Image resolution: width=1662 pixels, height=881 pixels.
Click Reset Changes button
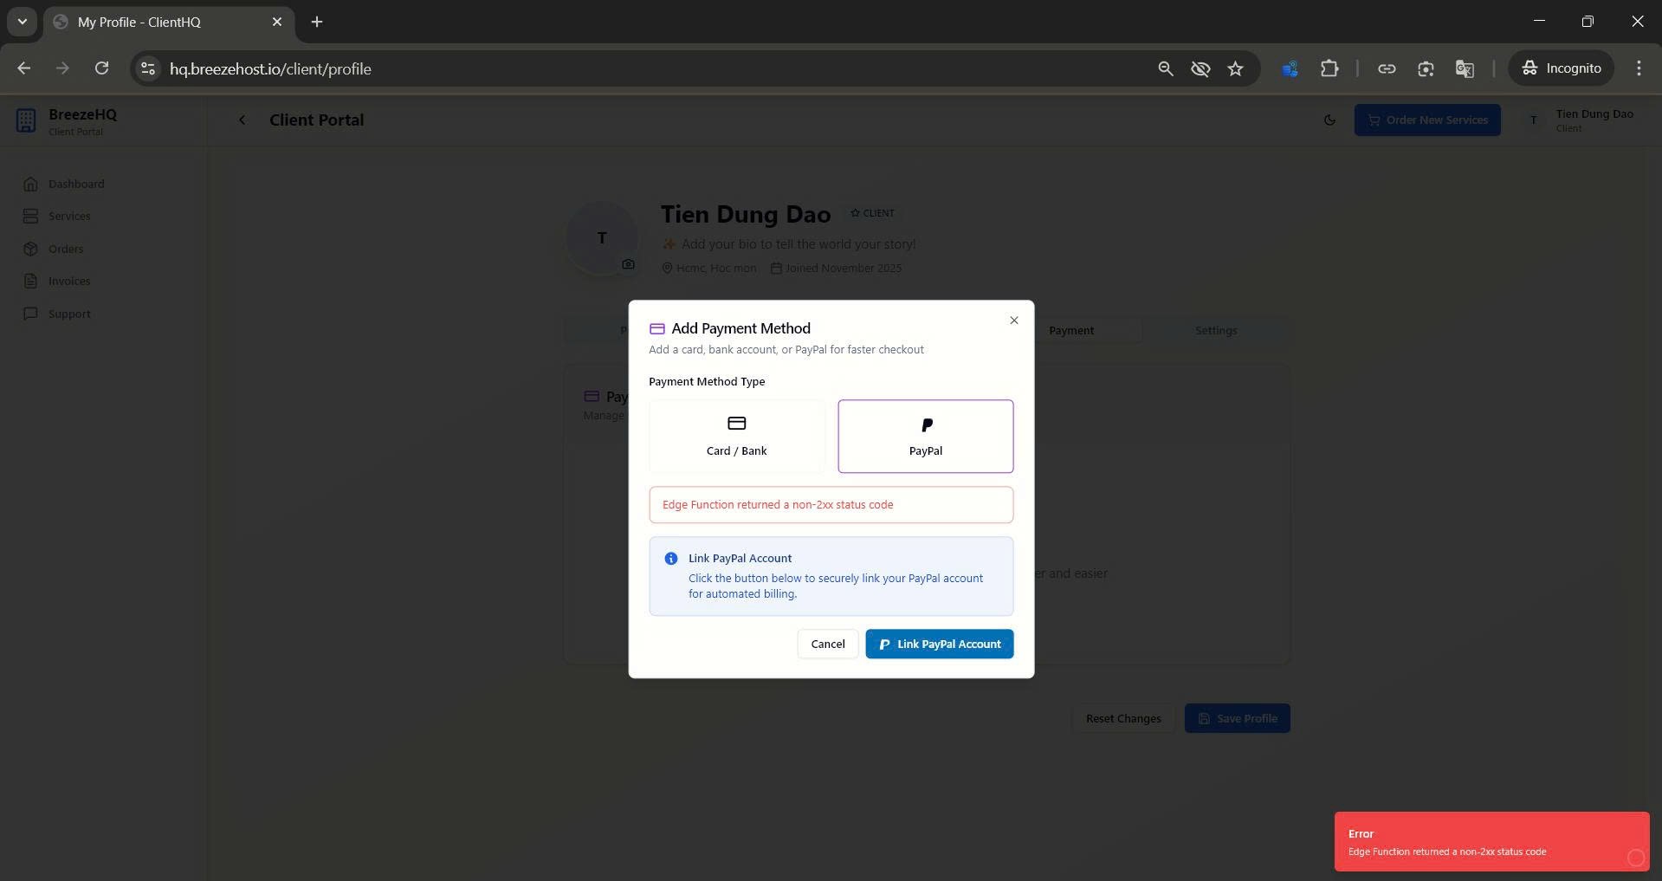1122,718
